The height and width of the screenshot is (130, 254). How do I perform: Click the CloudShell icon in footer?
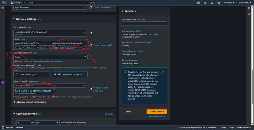click(x=3, y=127)
